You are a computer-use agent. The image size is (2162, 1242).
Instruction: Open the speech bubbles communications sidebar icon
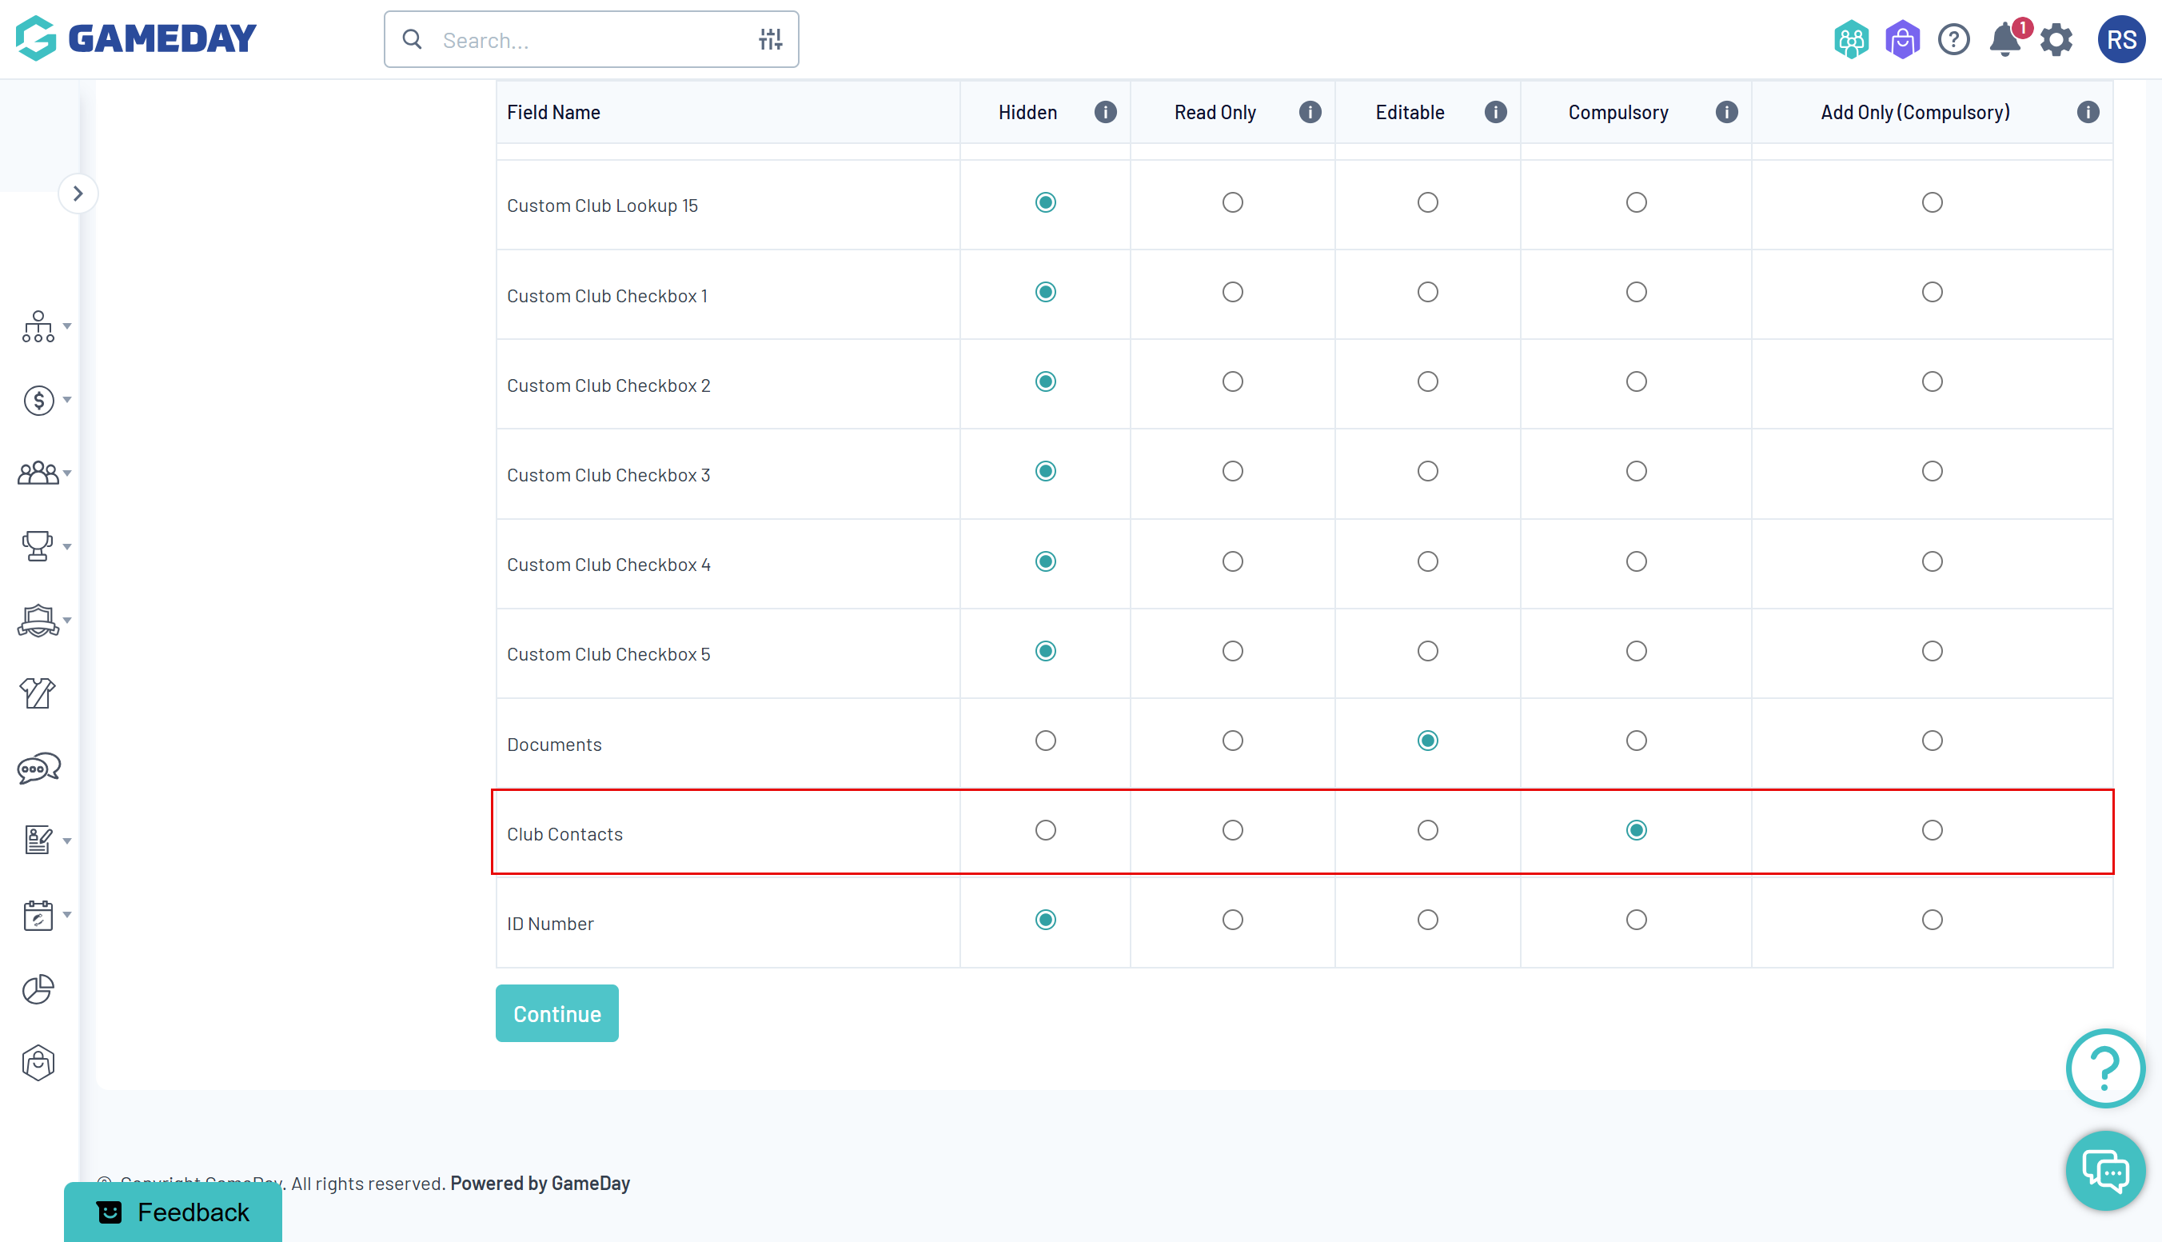tap(38, 768)
